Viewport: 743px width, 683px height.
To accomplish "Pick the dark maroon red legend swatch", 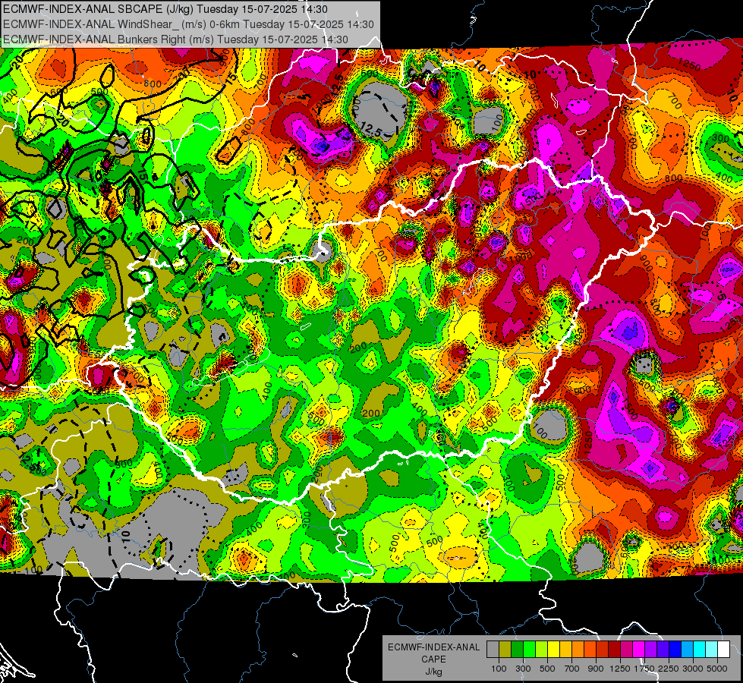I will point(615,650).
